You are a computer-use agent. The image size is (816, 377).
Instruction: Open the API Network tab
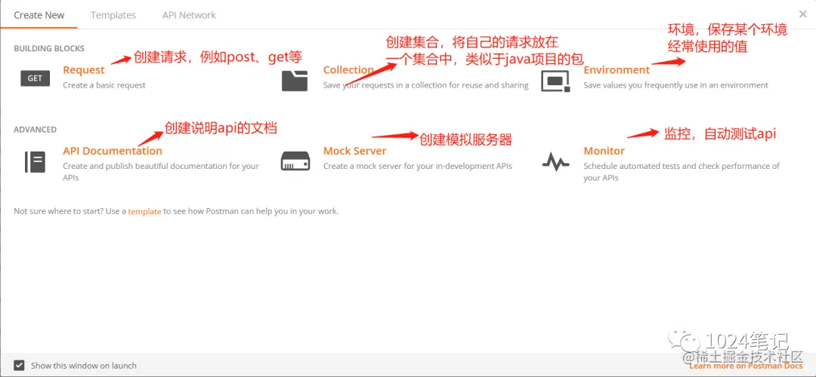pyautogui.click(x=189, y=15)
